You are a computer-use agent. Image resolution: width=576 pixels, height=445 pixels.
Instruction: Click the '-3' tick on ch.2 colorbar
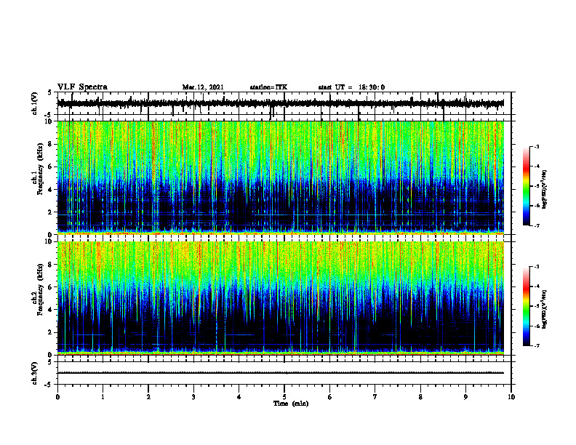coord(536,267)
